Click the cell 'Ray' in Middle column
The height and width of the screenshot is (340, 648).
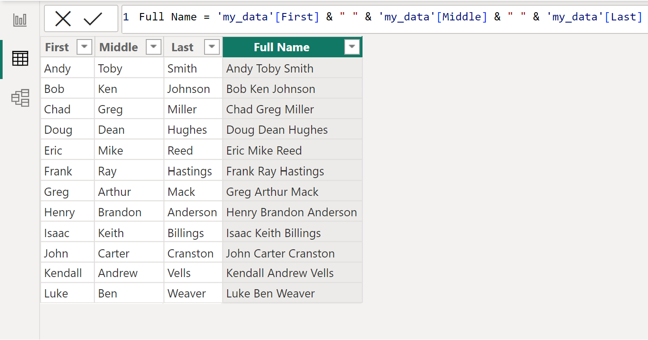coord(129,171)
